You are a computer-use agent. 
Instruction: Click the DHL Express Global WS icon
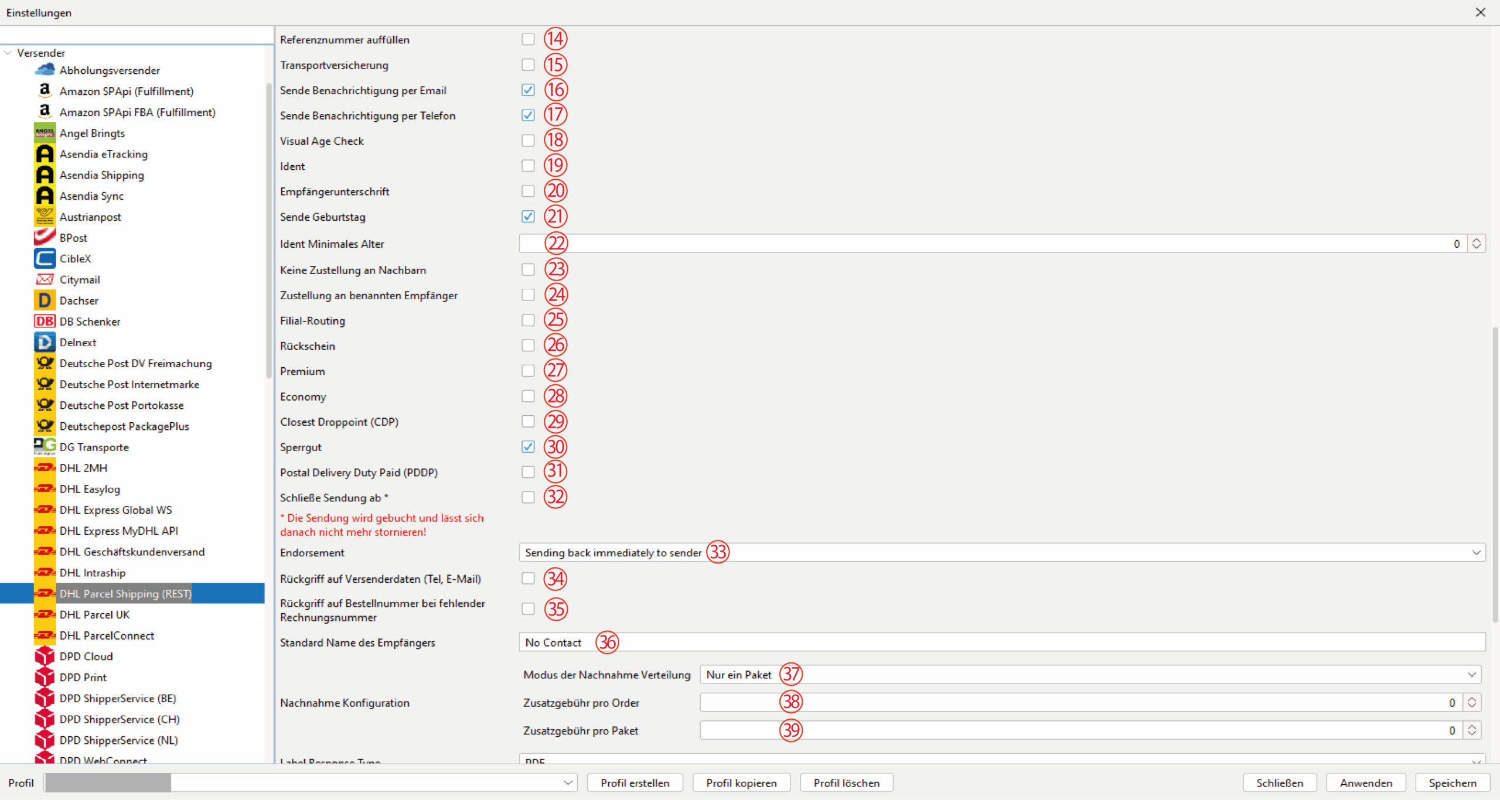click(x=45, y=510)
